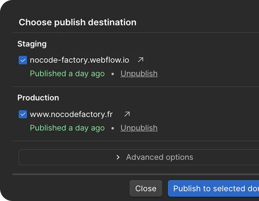
Task: Close the publish destination dialog
Action: (x=146, y=188)
